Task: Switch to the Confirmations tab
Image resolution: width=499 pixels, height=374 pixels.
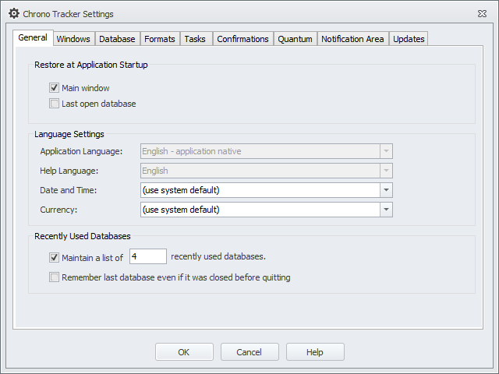Action: (x=242, y=39)
